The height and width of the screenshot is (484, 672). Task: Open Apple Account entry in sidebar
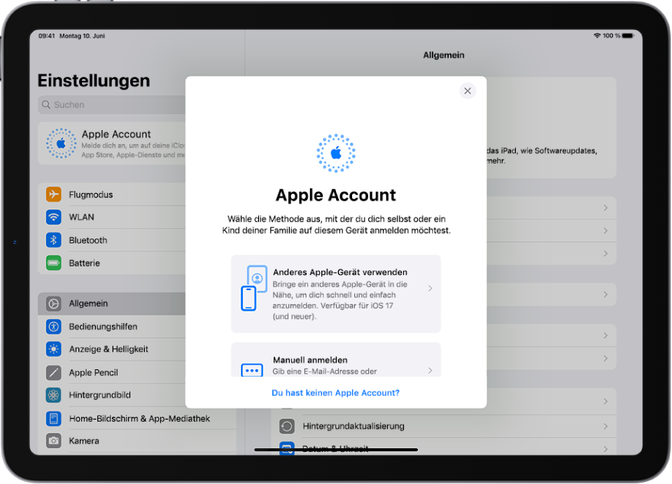(112, 143)
